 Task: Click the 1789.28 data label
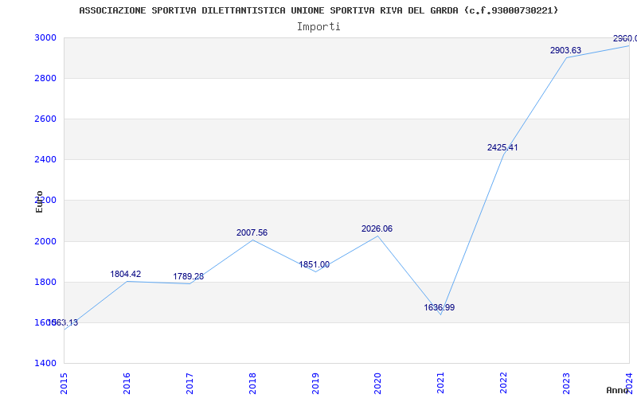188,277
